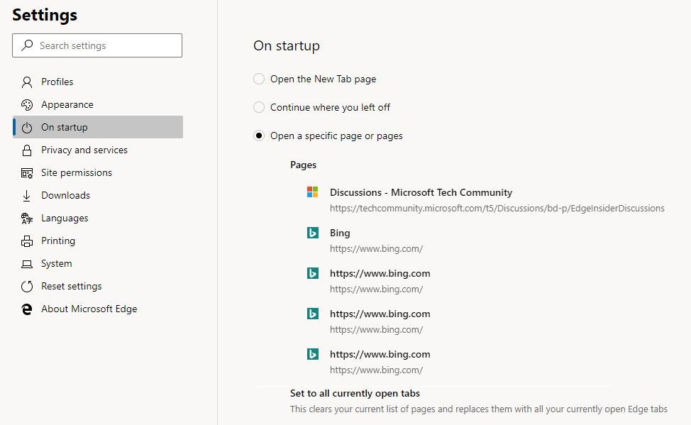Open Site permissions settings
Screen dimensions: 691x425
click(x=98, y=173)
